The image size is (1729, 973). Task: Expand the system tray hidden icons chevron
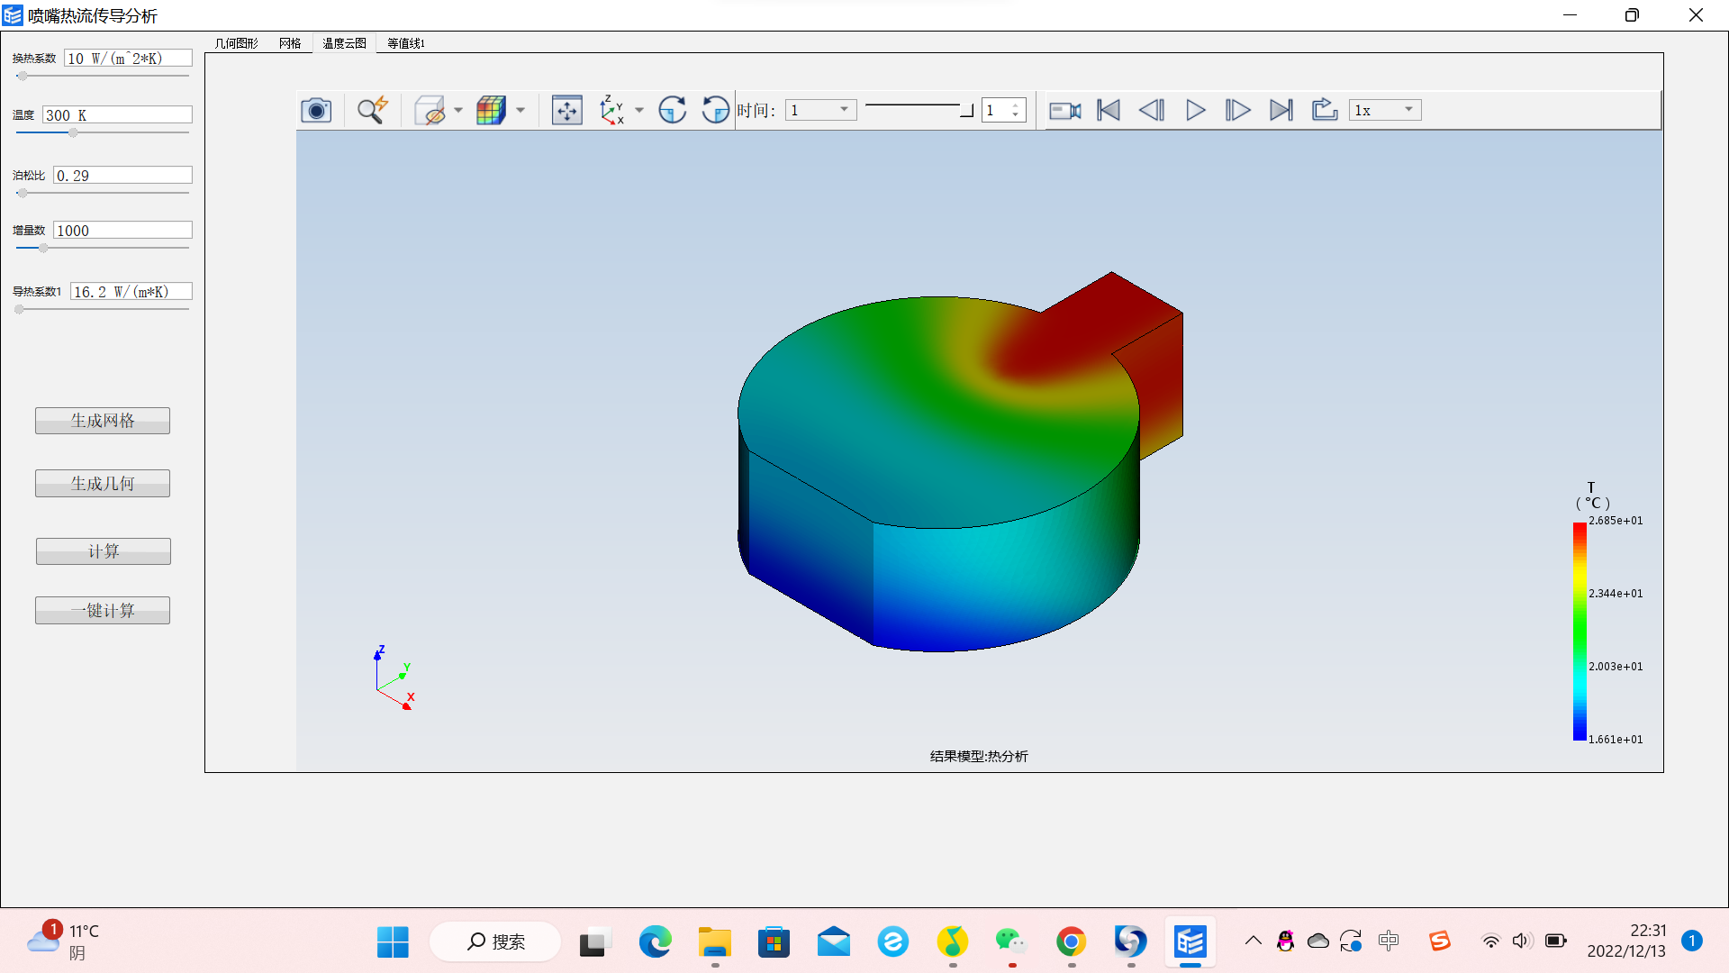[x=1254, y=941]
